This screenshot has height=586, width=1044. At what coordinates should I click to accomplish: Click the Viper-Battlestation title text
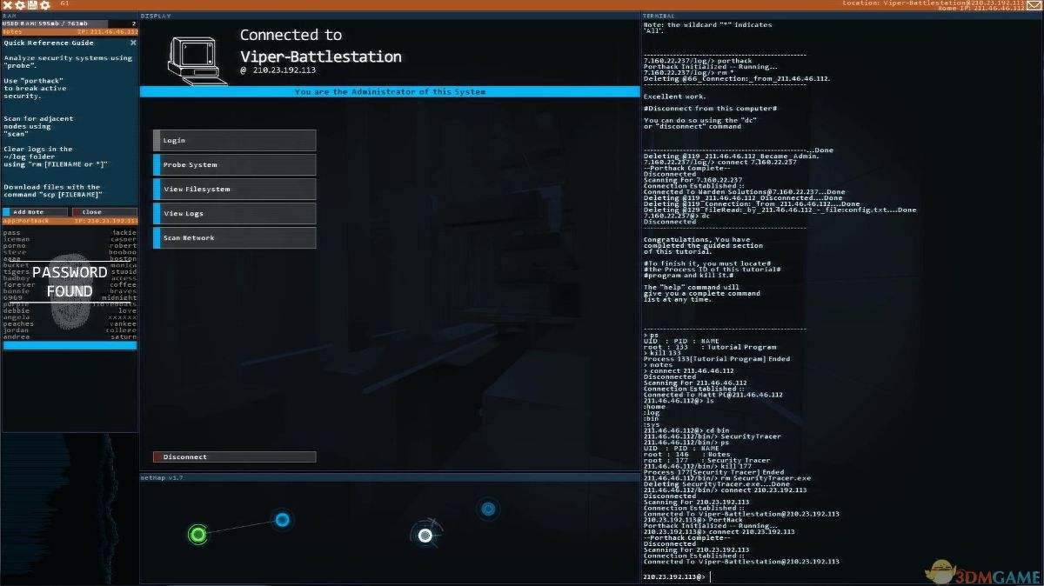point(321,57)
